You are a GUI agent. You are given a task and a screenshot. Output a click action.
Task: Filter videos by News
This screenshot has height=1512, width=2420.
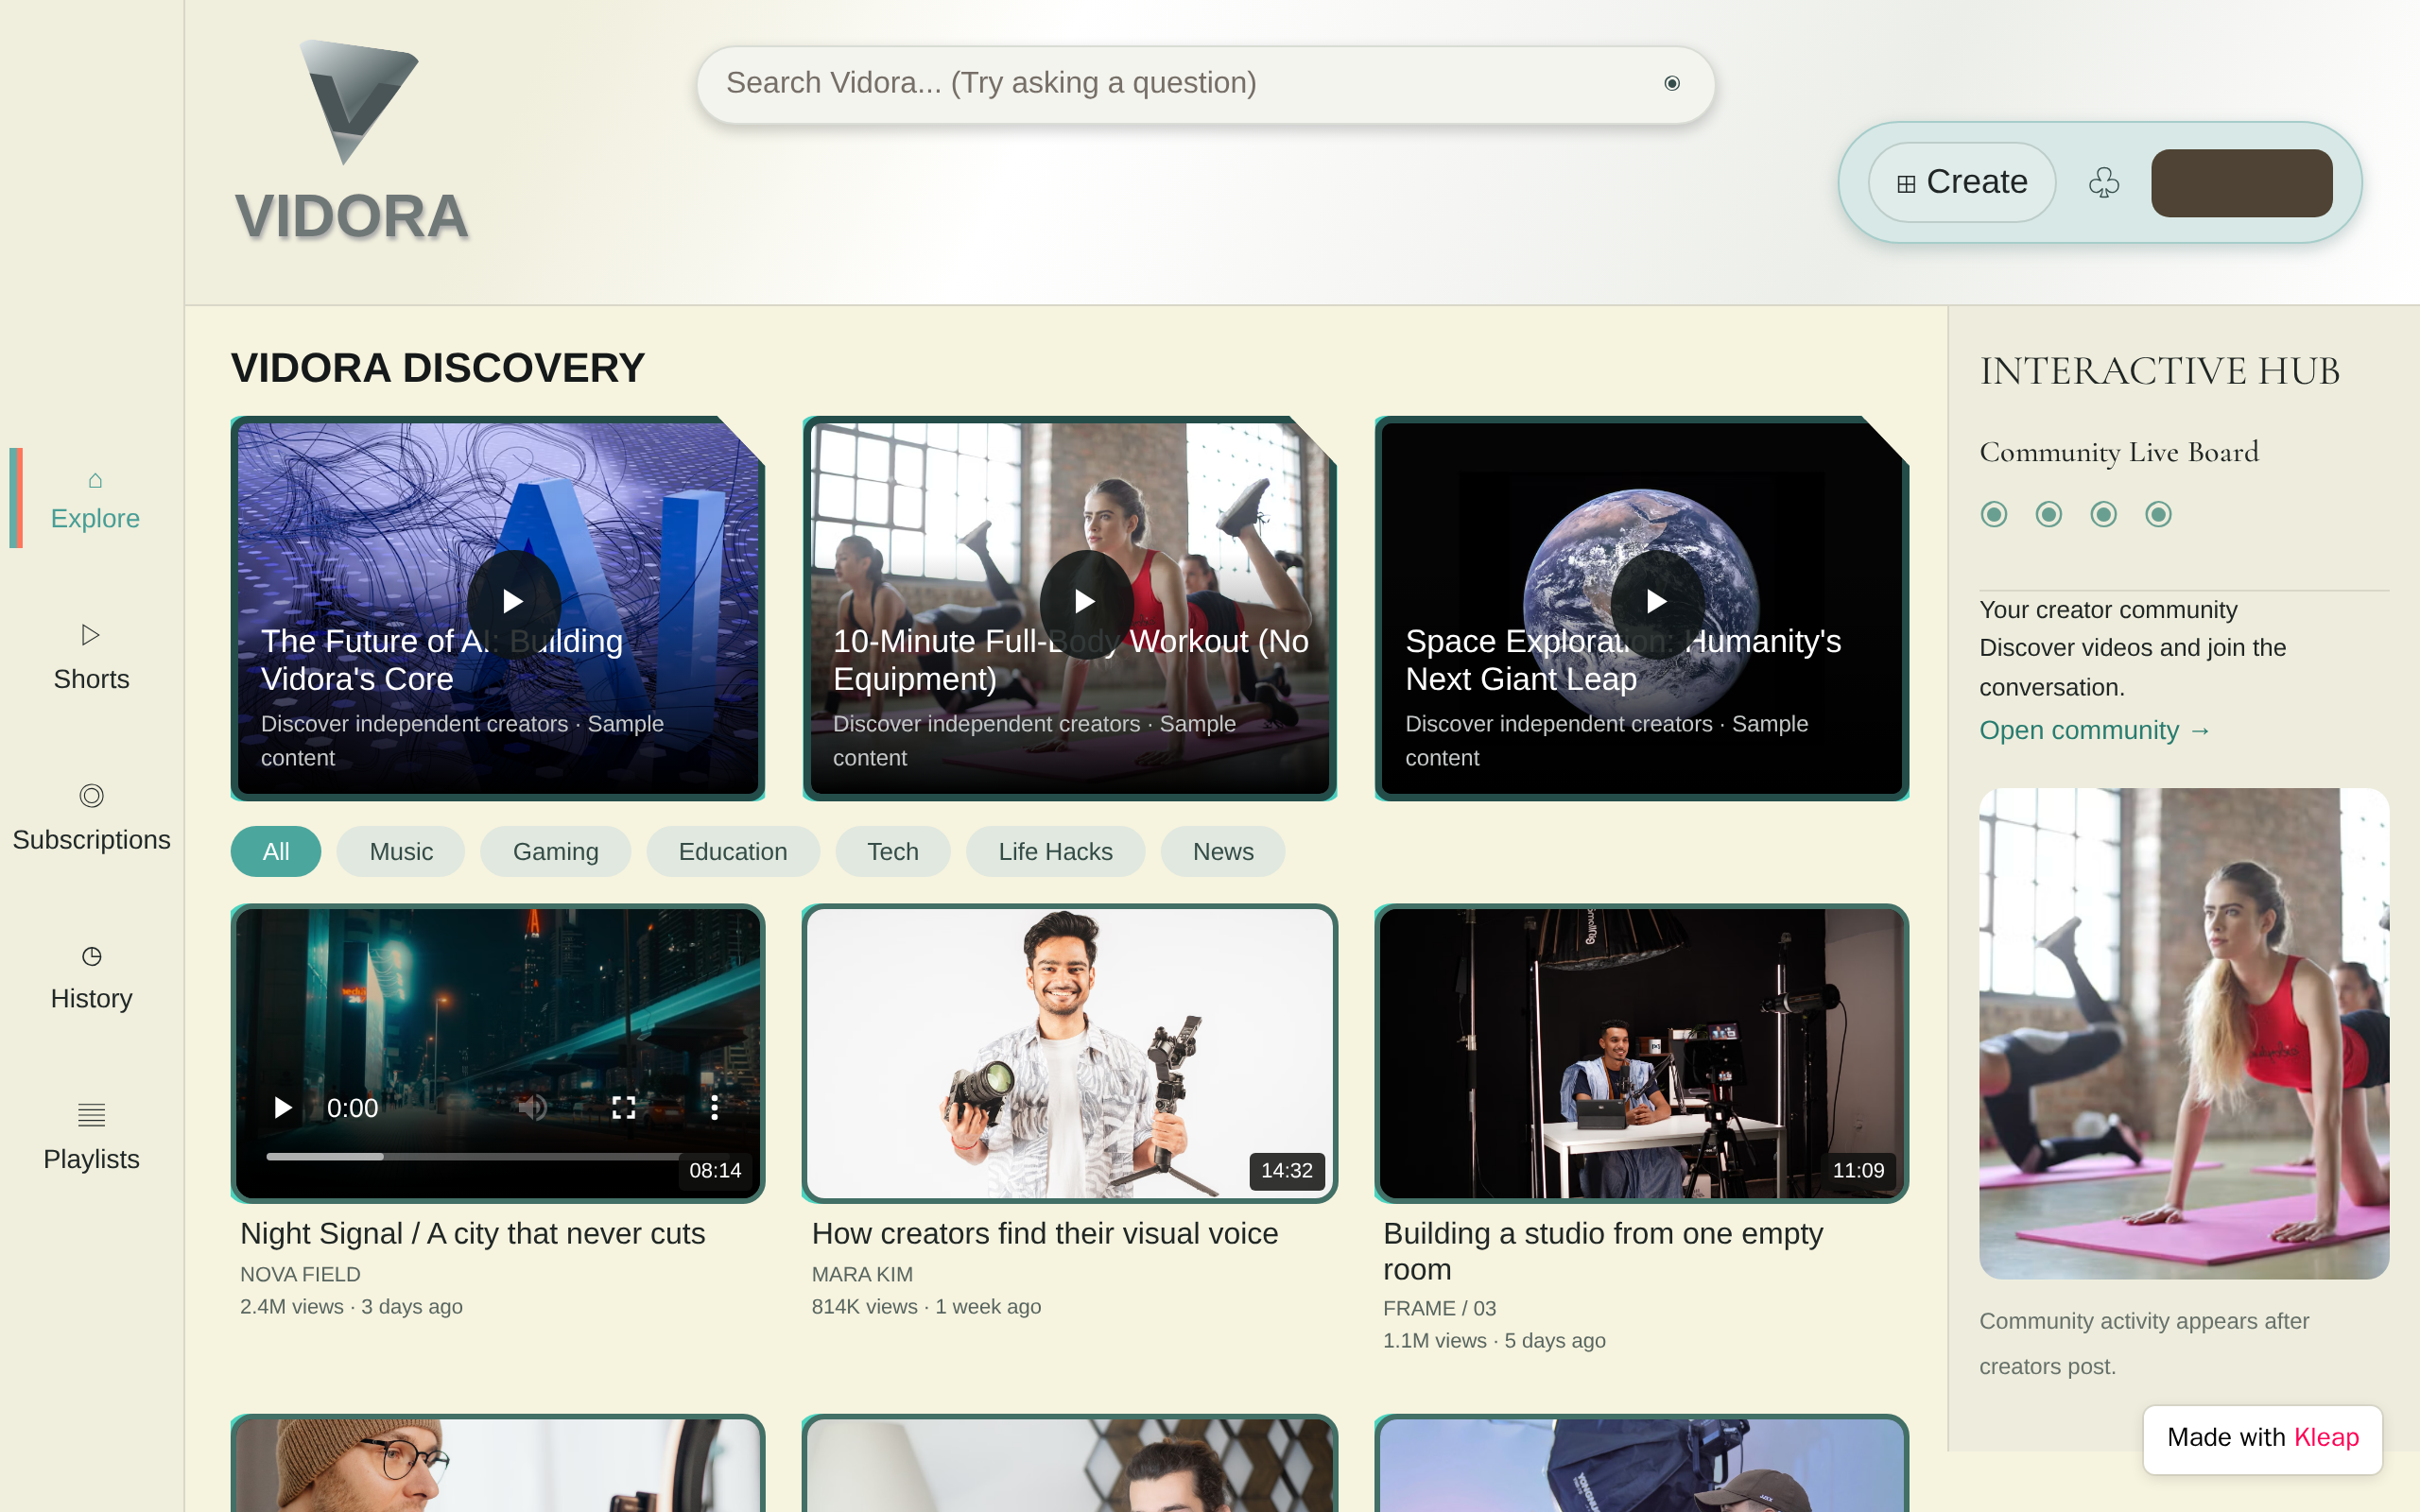click(1223, 851)
